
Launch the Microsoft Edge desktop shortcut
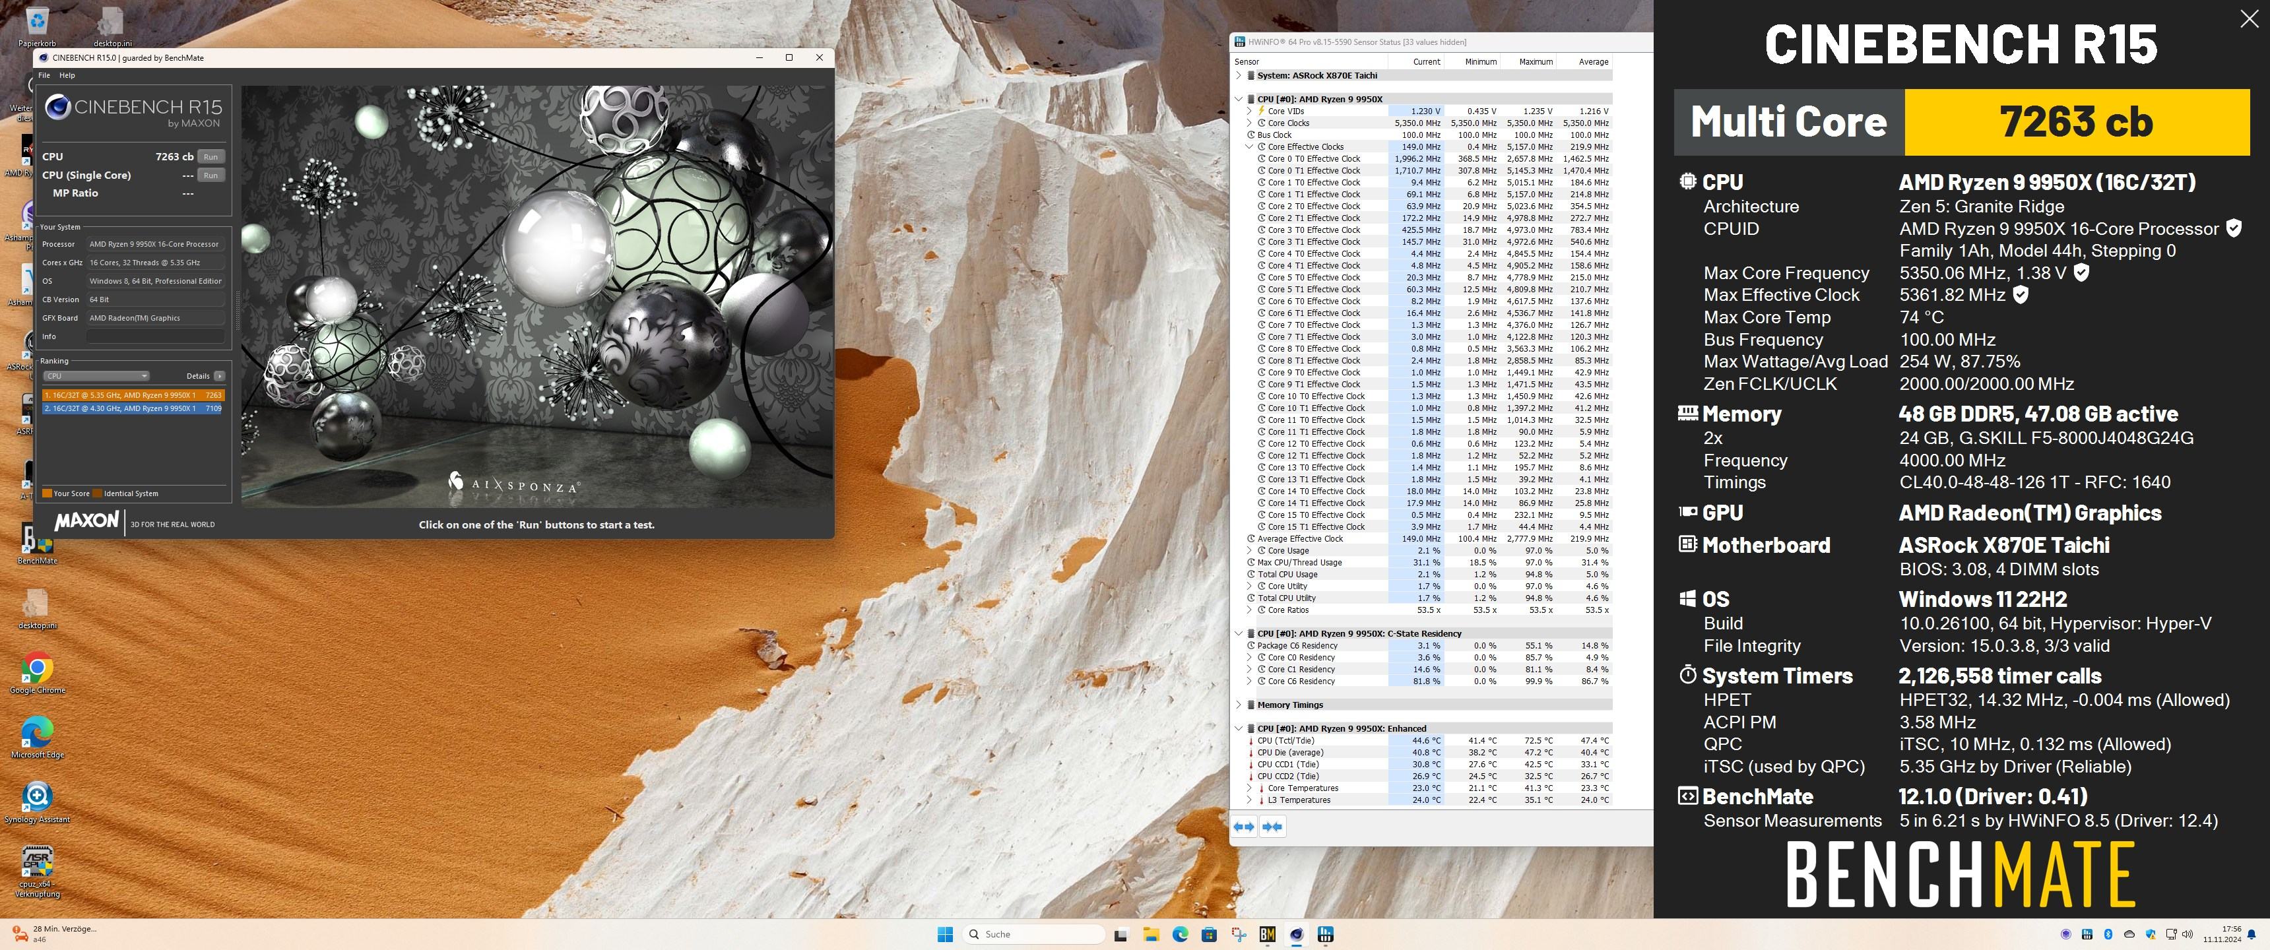coord(37,738)
